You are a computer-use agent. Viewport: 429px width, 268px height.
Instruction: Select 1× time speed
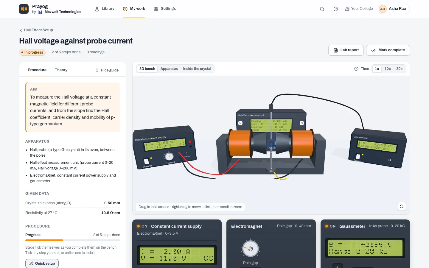tap(377, 69)
